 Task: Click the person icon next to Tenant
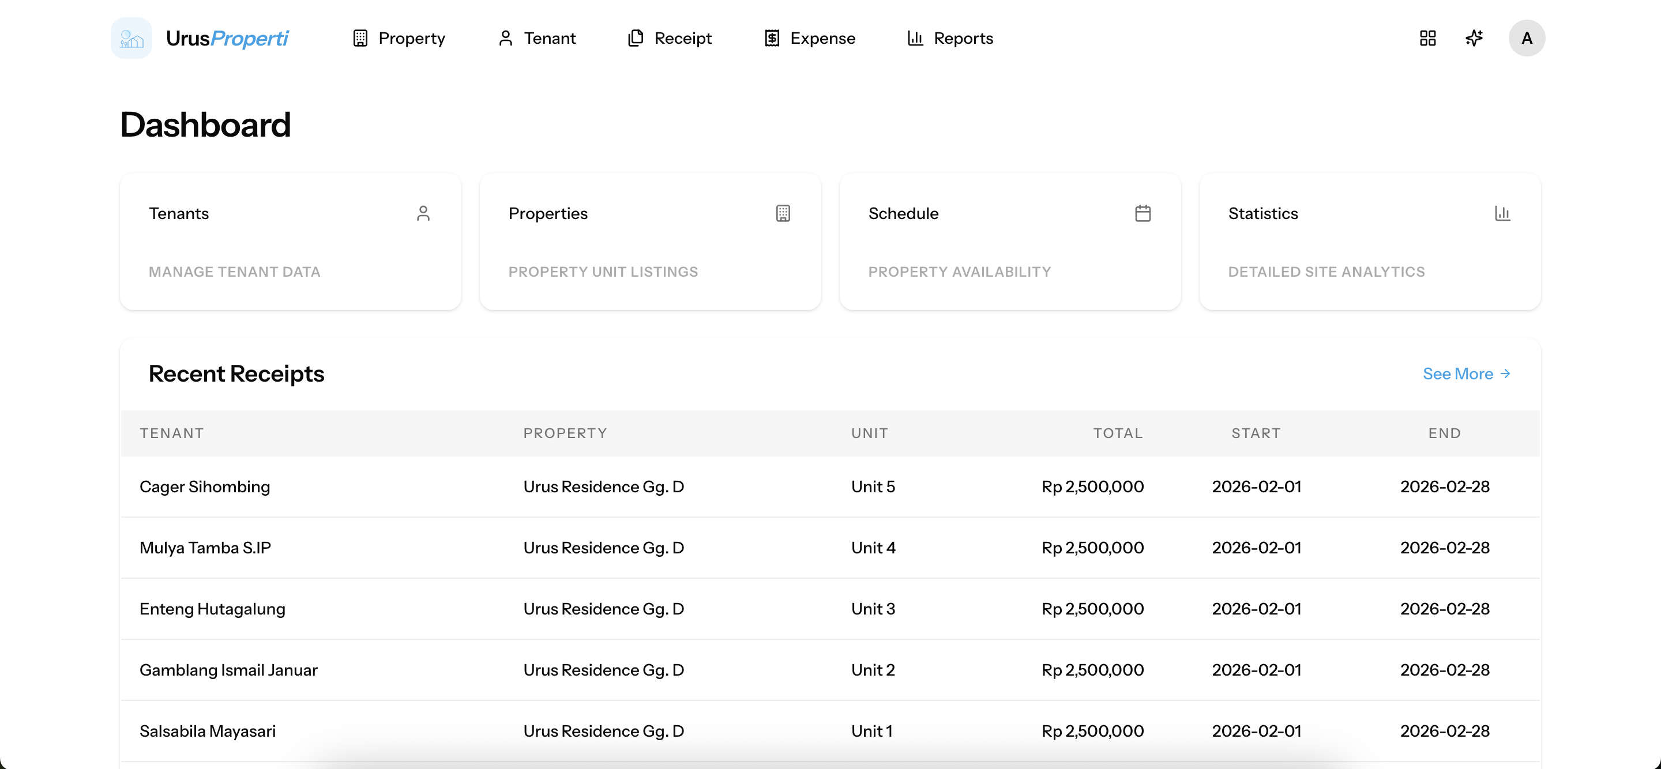click(506, 38)
